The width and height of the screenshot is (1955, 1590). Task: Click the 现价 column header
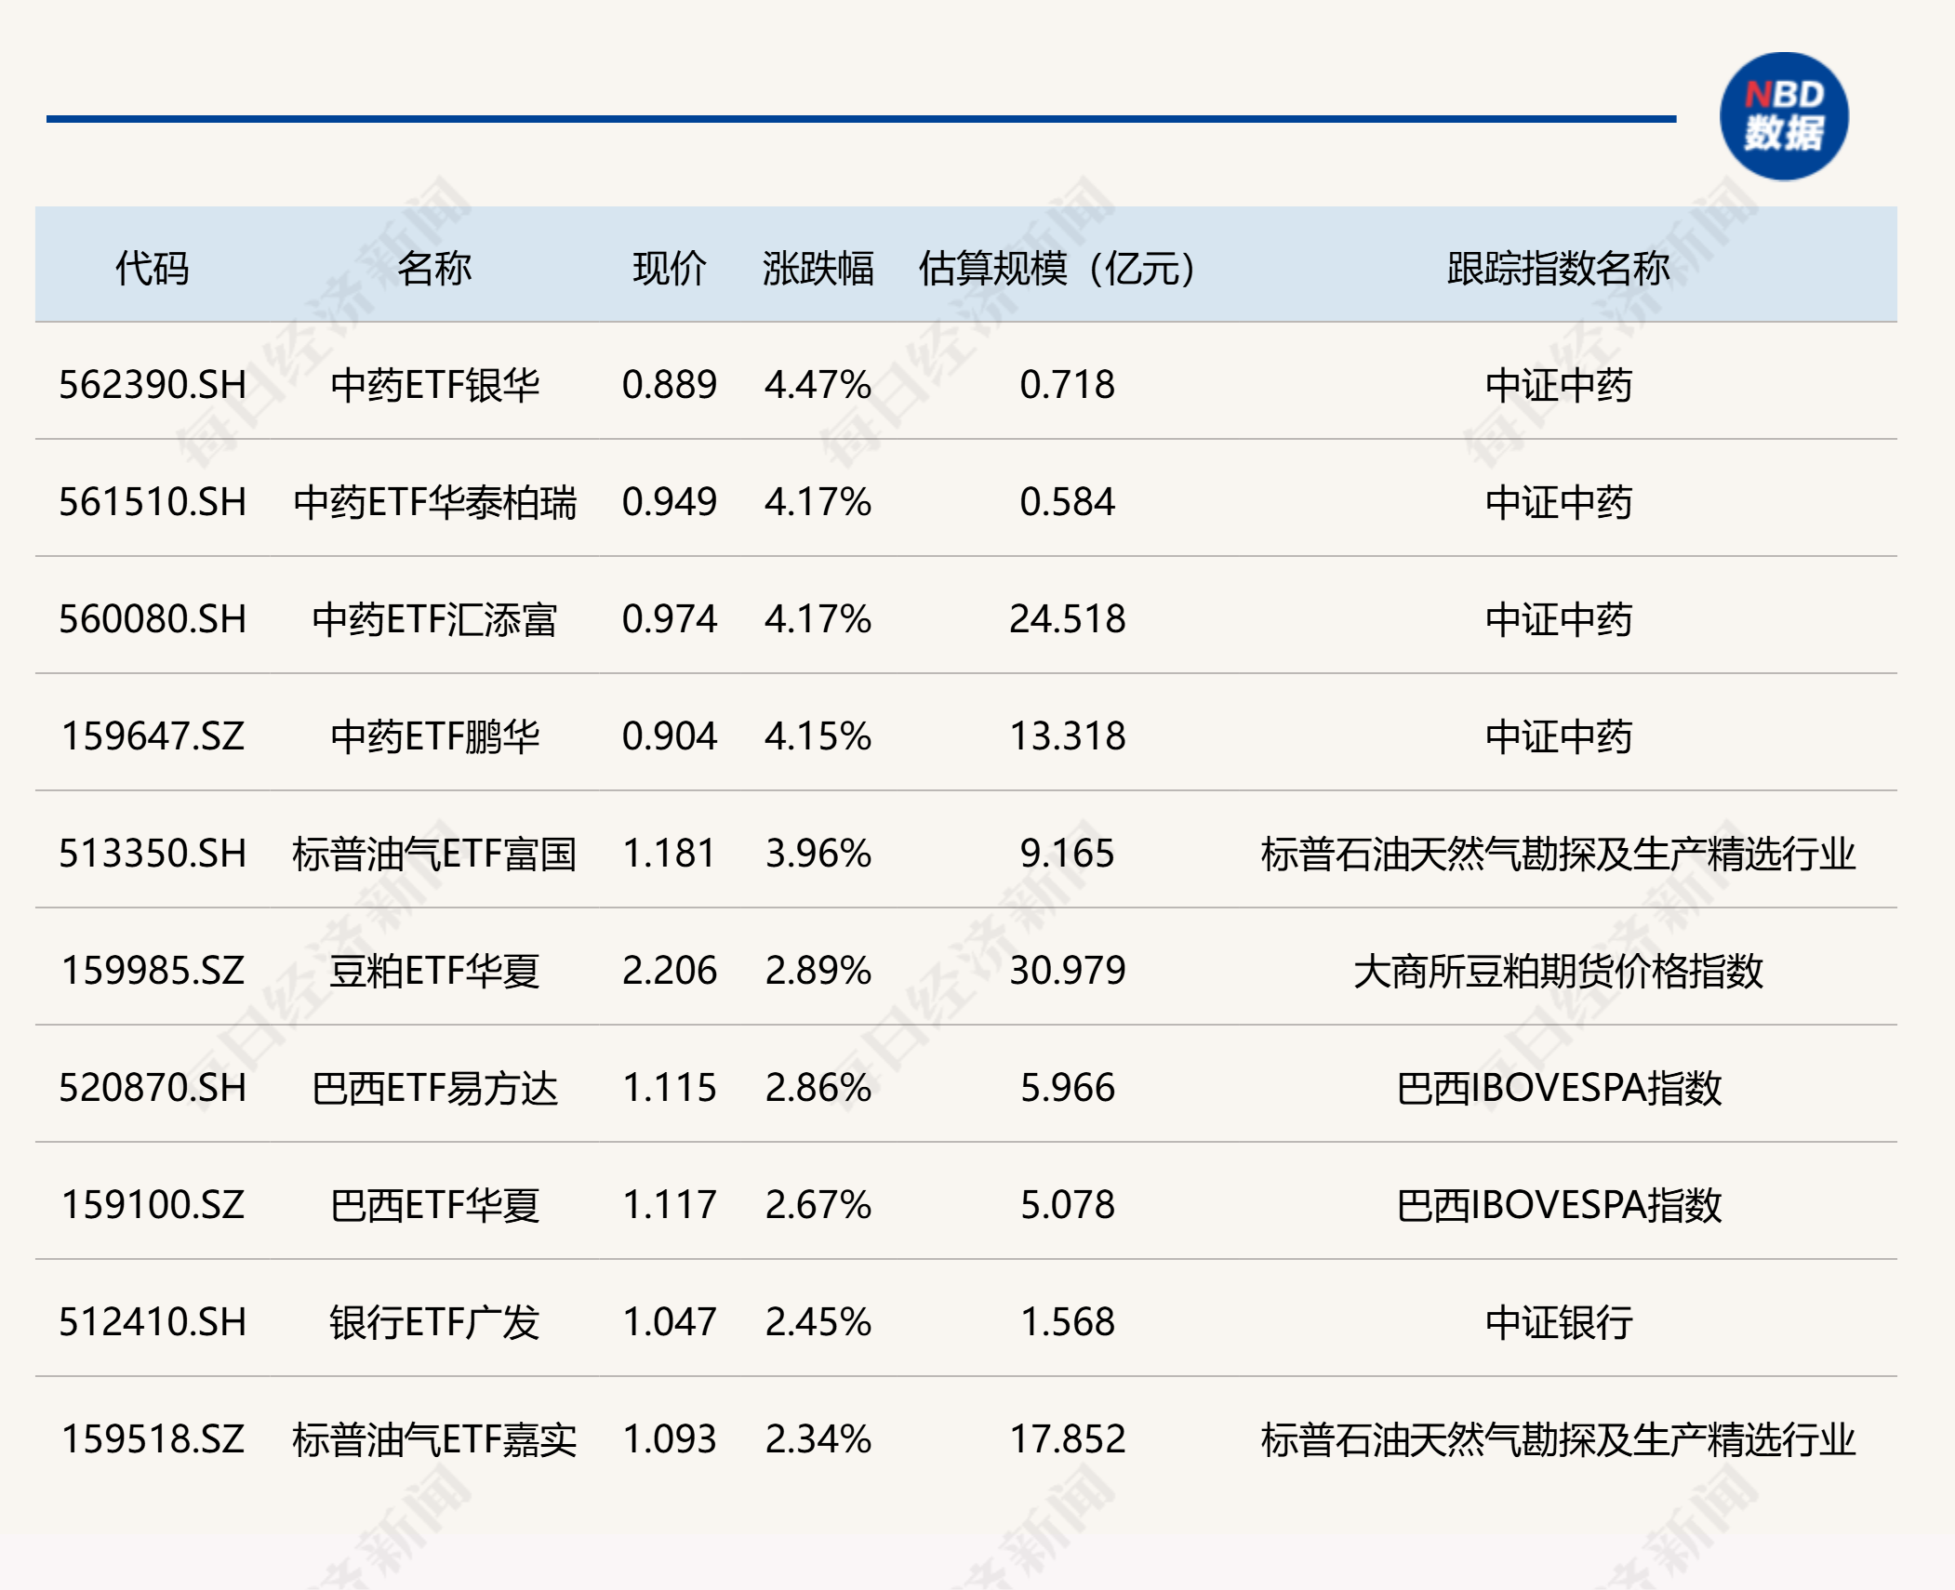tap(670, 268)
